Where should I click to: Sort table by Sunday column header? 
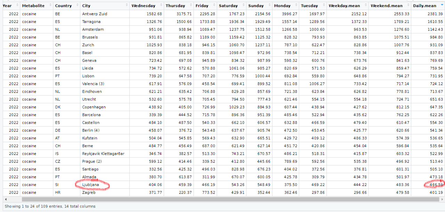(255, 6)
